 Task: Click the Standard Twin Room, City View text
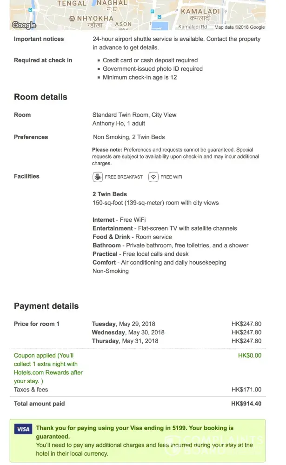tap(134, 115)
